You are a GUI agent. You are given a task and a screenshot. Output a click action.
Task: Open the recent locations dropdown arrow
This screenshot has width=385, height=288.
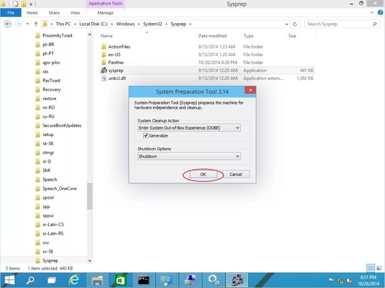coord(28,24)
